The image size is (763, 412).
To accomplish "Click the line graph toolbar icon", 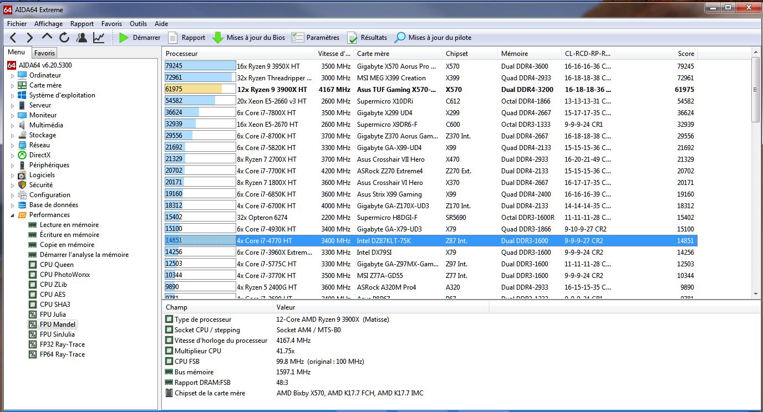I will (x=99, y=38).
